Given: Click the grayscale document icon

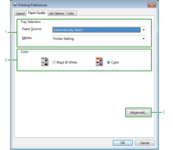Looking at the screenshot, I should tap(45, 62).
